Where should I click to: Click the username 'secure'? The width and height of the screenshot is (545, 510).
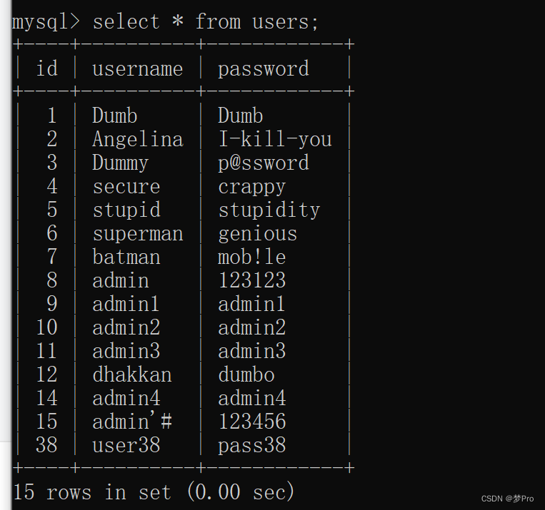point(126,186)
